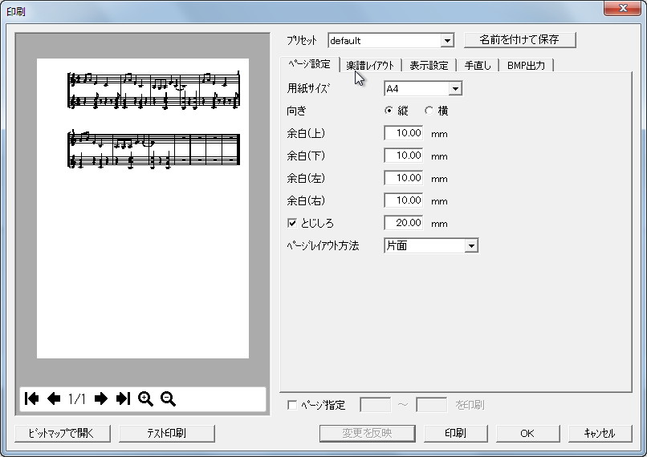
Task: Toggle とじしろ binding margin checkbox
Action: pyautogui.click(x=292, y=223)
